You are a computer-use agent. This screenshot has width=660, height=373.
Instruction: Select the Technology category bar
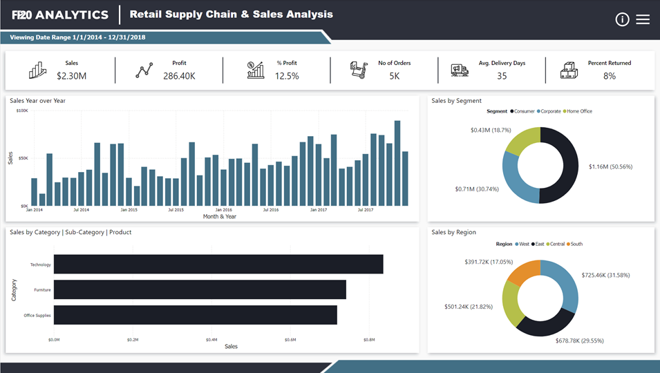pos(218,264)
